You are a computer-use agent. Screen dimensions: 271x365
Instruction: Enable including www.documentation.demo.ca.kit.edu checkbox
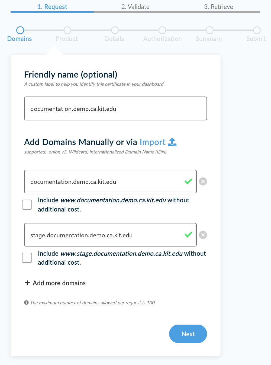coord(27,205)
